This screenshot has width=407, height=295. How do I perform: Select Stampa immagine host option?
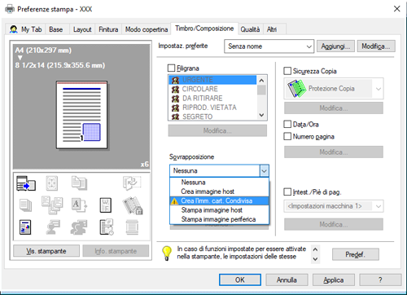(219, 210)
